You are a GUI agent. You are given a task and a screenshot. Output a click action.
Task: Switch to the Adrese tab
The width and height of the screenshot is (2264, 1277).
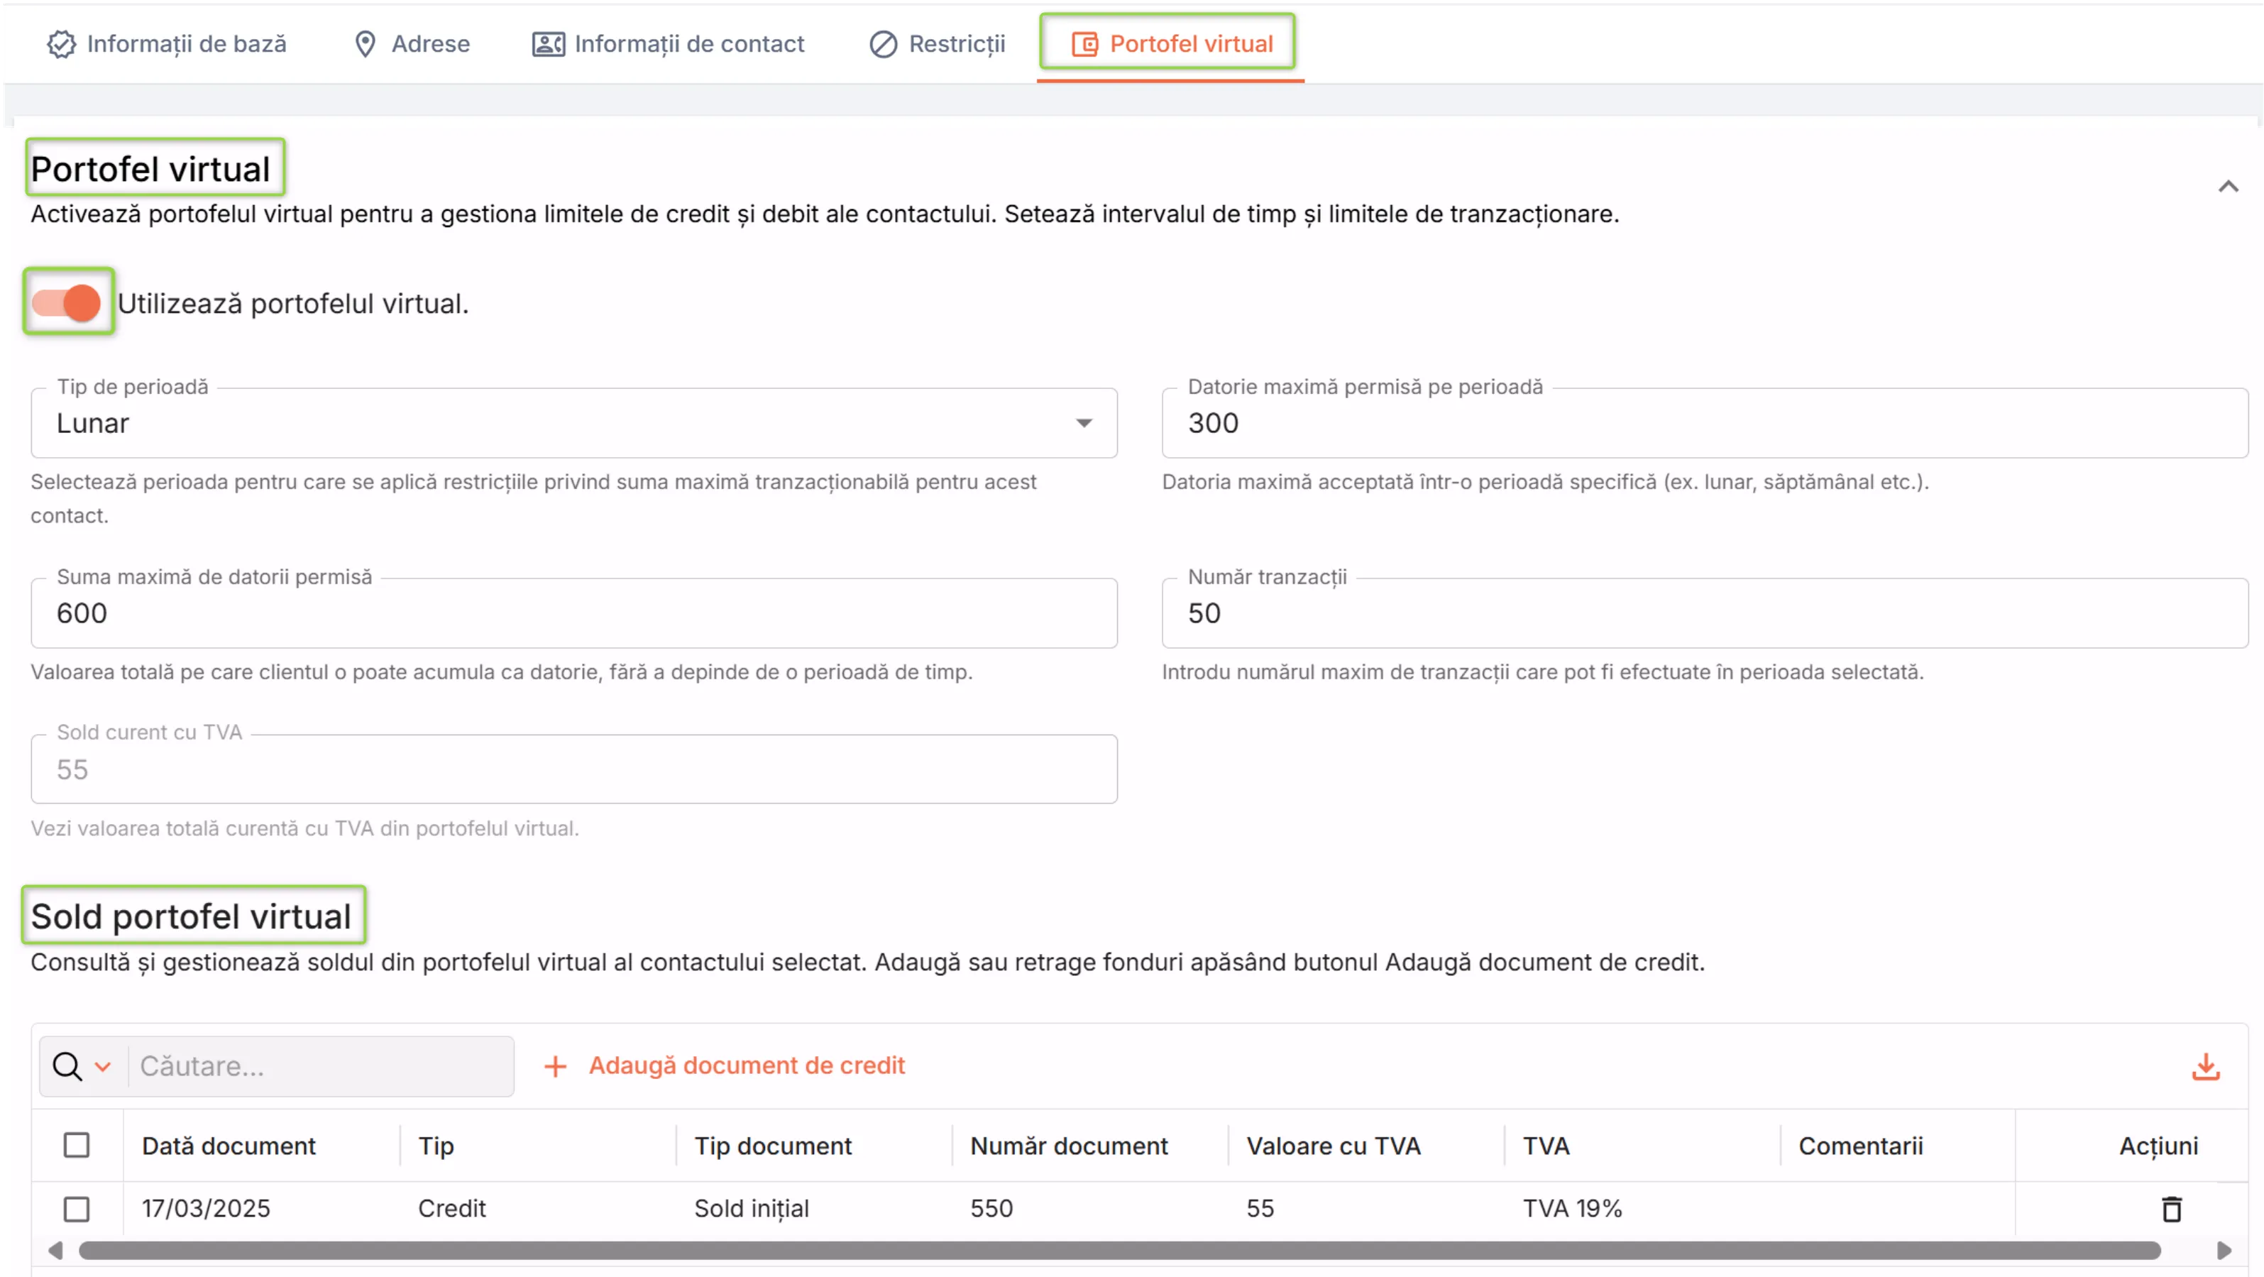pos(412,44)
